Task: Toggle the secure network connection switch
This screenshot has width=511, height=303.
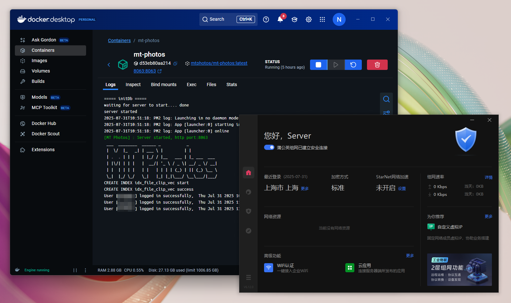Action: coord(269,147)
